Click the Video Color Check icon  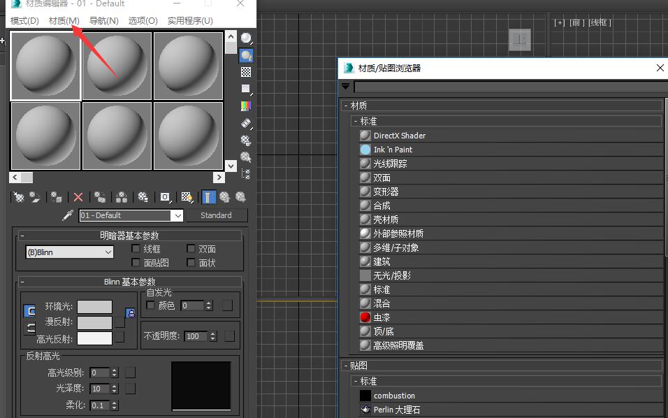[x=246, y=106]
